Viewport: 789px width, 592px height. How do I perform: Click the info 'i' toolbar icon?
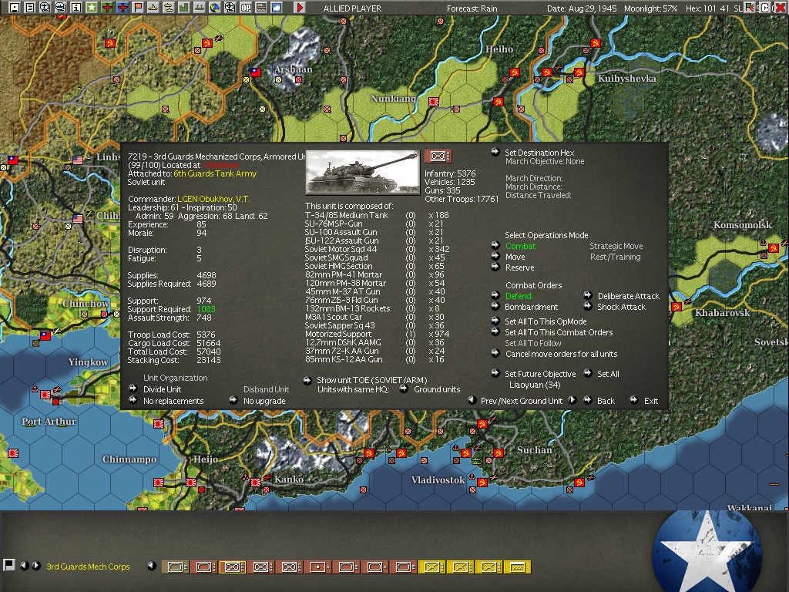(76, 8)
